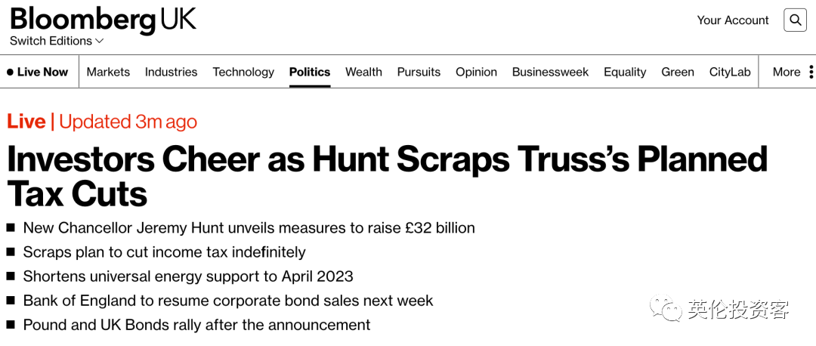
Task: Open the Investors Cheer headline article
Action: click(387, 177)
